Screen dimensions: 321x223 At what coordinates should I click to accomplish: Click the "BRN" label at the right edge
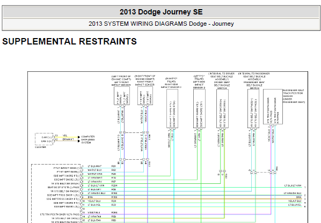pos(299,197)
